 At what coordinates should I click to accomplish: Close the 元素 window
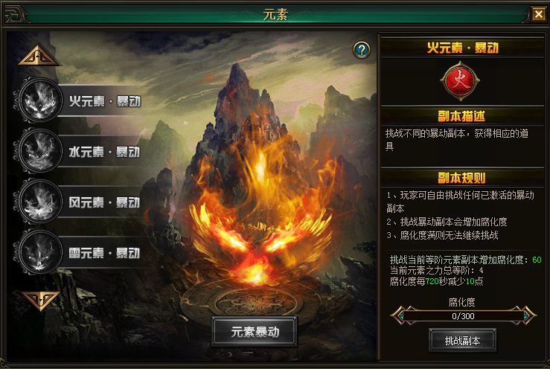tap(538, 14)
